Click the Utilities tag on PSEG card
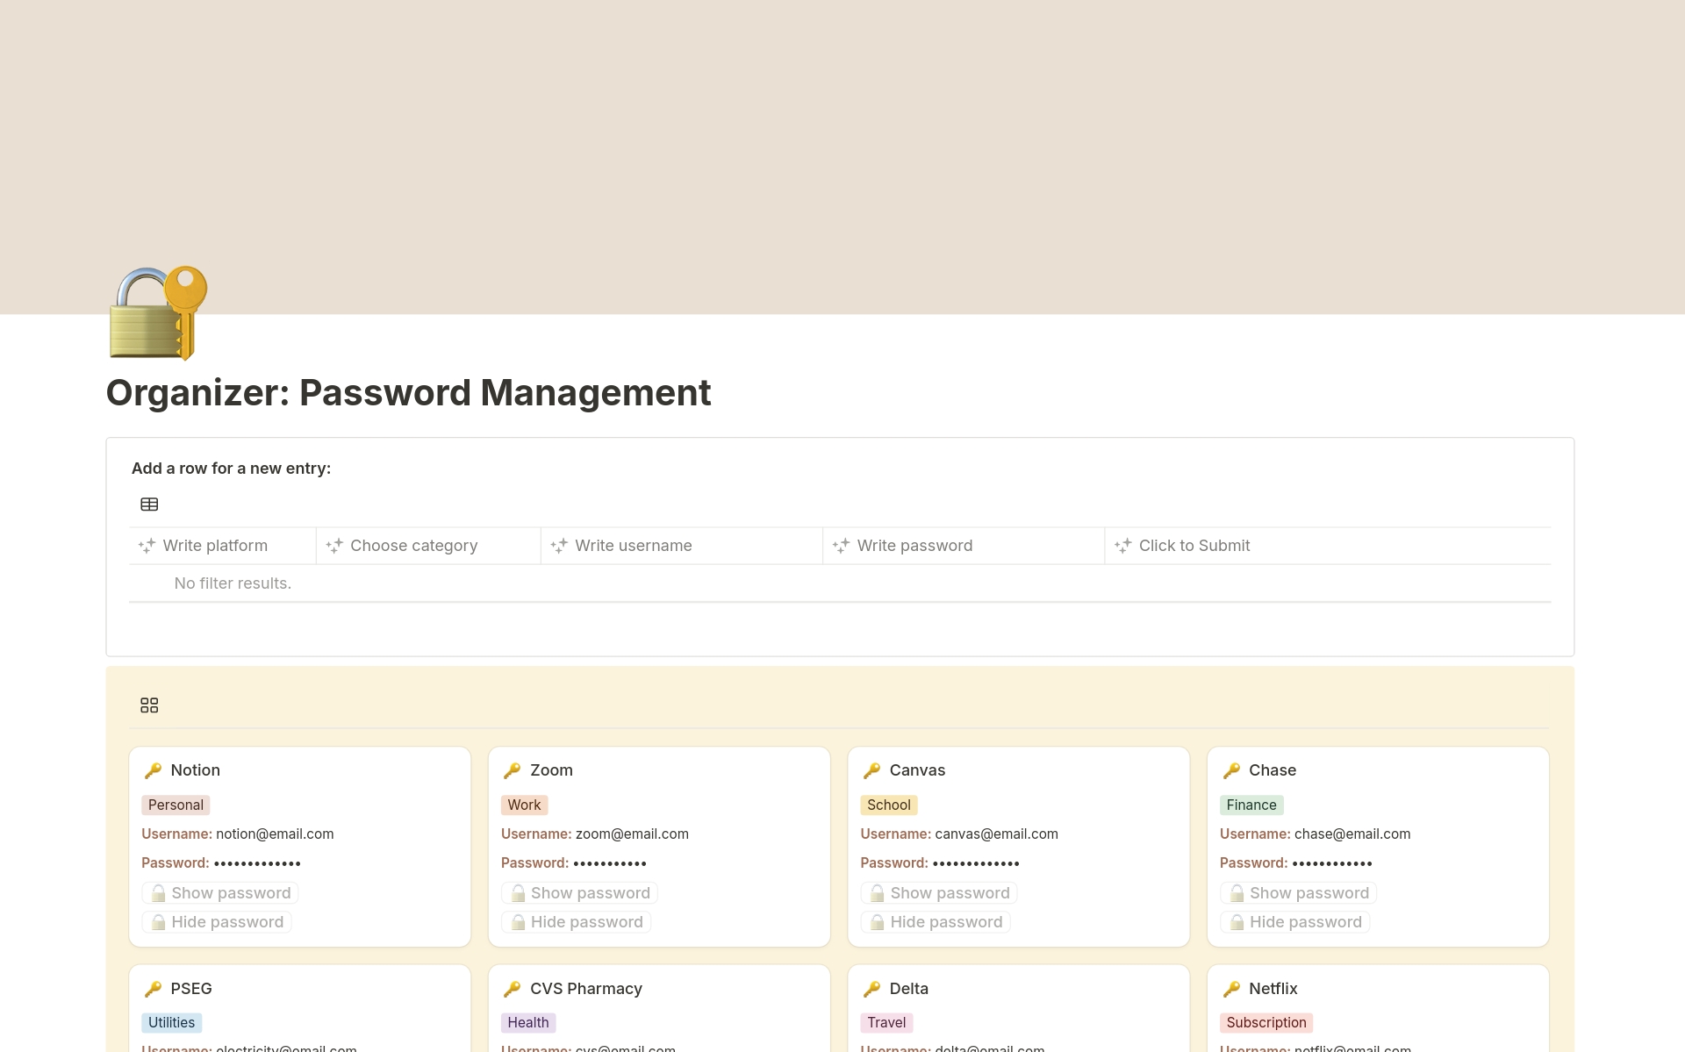This screenshot has width=1685, height=1052. [171, 1023]
